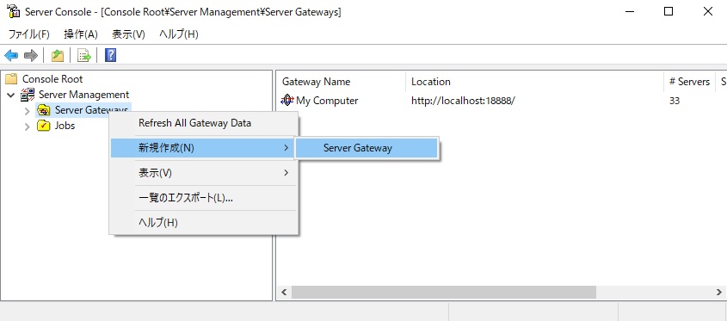Viewport: 727px width, 321px height.
Task: Expand the Server Gateways tree node
Action: (x=27, y=110)
